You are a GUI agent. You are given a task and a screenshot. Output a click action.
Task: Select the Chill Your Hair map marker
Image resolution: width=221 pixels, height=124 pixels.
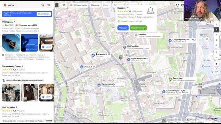pyautogui.click(x=125, y=47)
